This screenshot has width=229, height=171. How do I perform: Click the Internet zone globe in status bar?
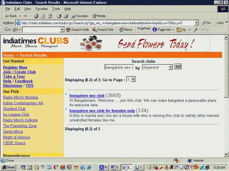pyautogui.click(x=189, y=160)
